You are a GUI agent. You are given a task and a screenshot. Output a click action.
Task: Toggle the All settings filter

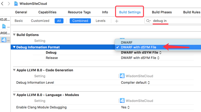[59, 21]
